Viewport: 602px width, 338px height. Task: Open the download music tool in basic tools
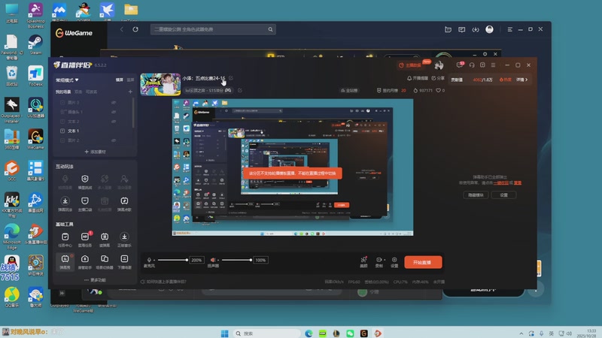coord(124,240)
